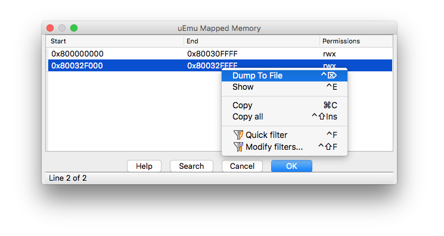The height and width of the screenshot is (236, 444).
Task: Choose Copy in the context menu
Action: 284,105
